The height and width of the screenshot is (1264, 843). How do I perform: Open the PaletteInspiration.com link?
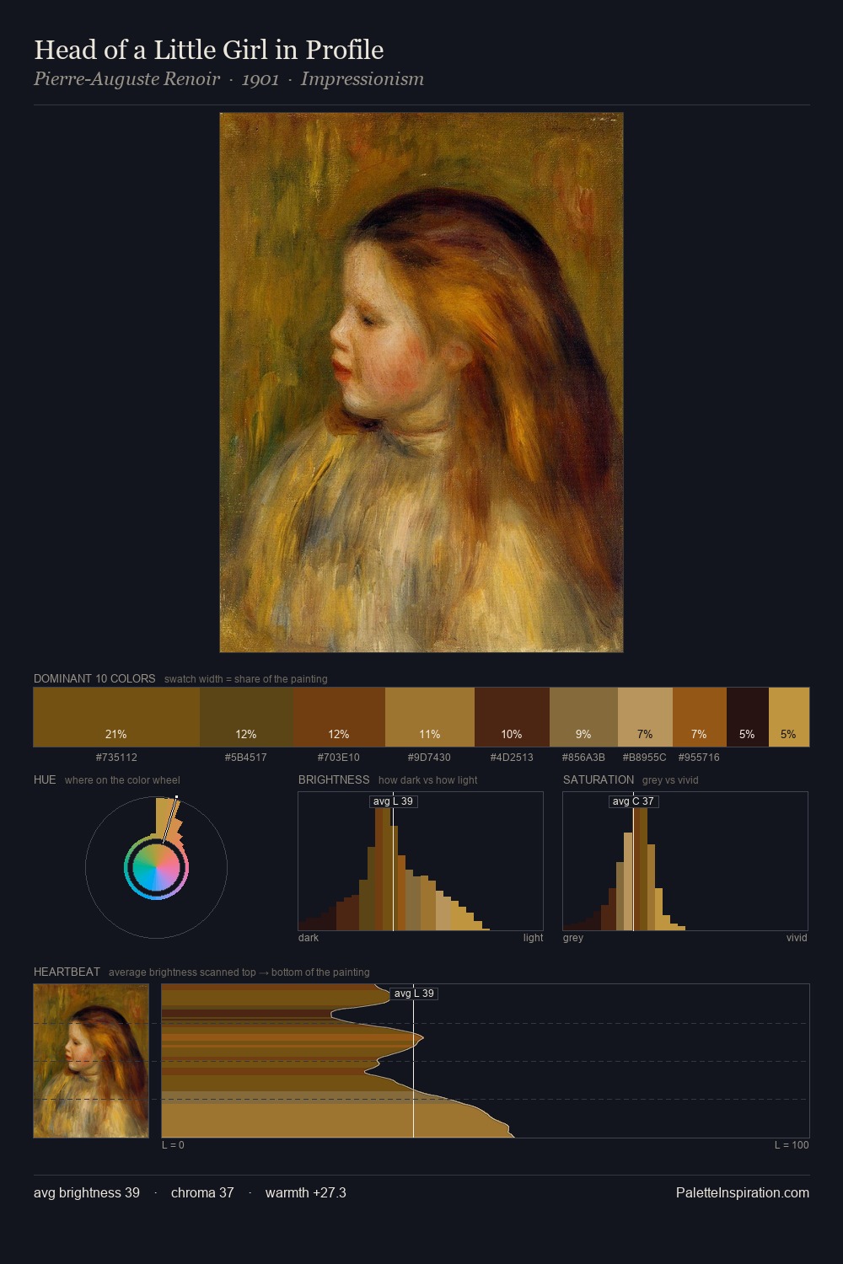pos(743,1193)
